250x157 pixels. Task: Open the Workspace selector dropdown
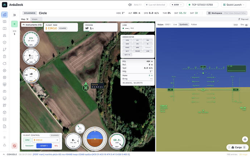click(227, 13)
